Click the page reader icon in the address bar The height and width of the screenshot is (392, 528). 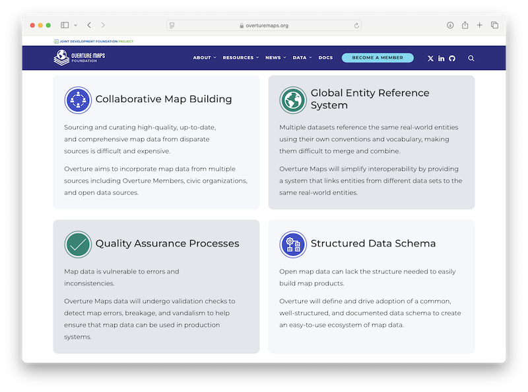172,25
